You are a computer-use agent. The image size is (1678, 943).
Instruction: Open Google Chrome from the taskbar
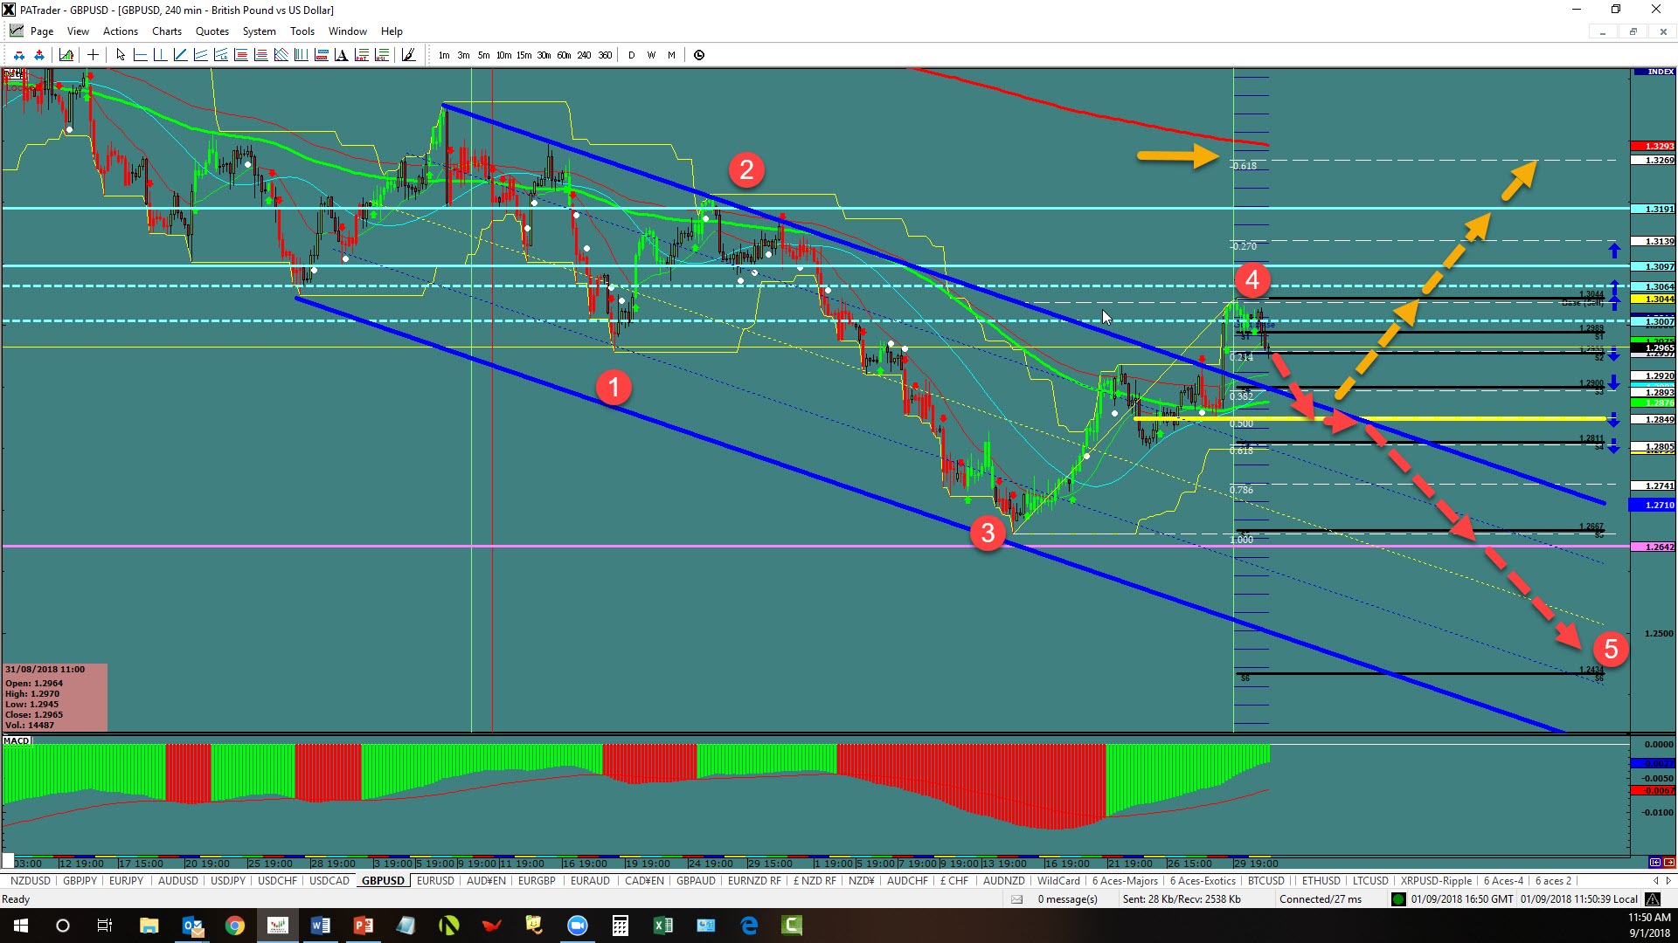[x=234, y=926]
